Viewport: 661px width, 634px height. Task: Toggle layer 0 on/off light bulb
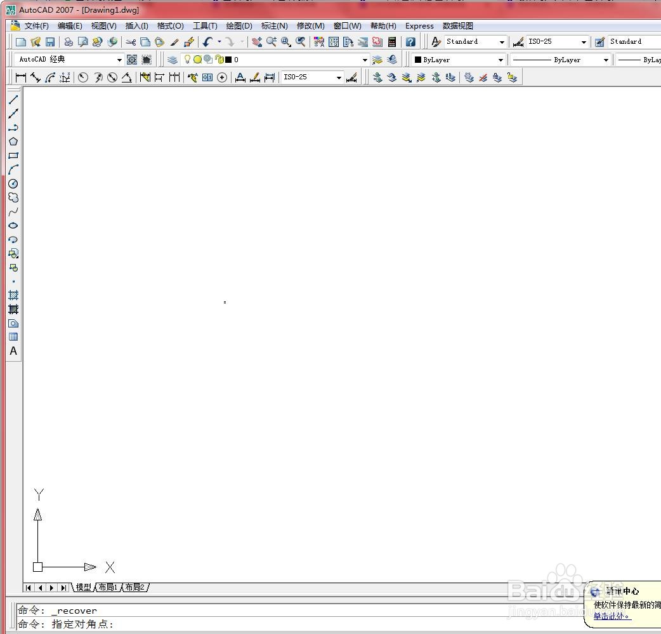pyautogui.click(x=188, y=60)
